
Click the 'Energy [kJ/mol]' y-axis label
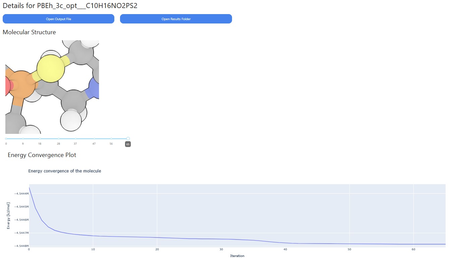[8, 216]
